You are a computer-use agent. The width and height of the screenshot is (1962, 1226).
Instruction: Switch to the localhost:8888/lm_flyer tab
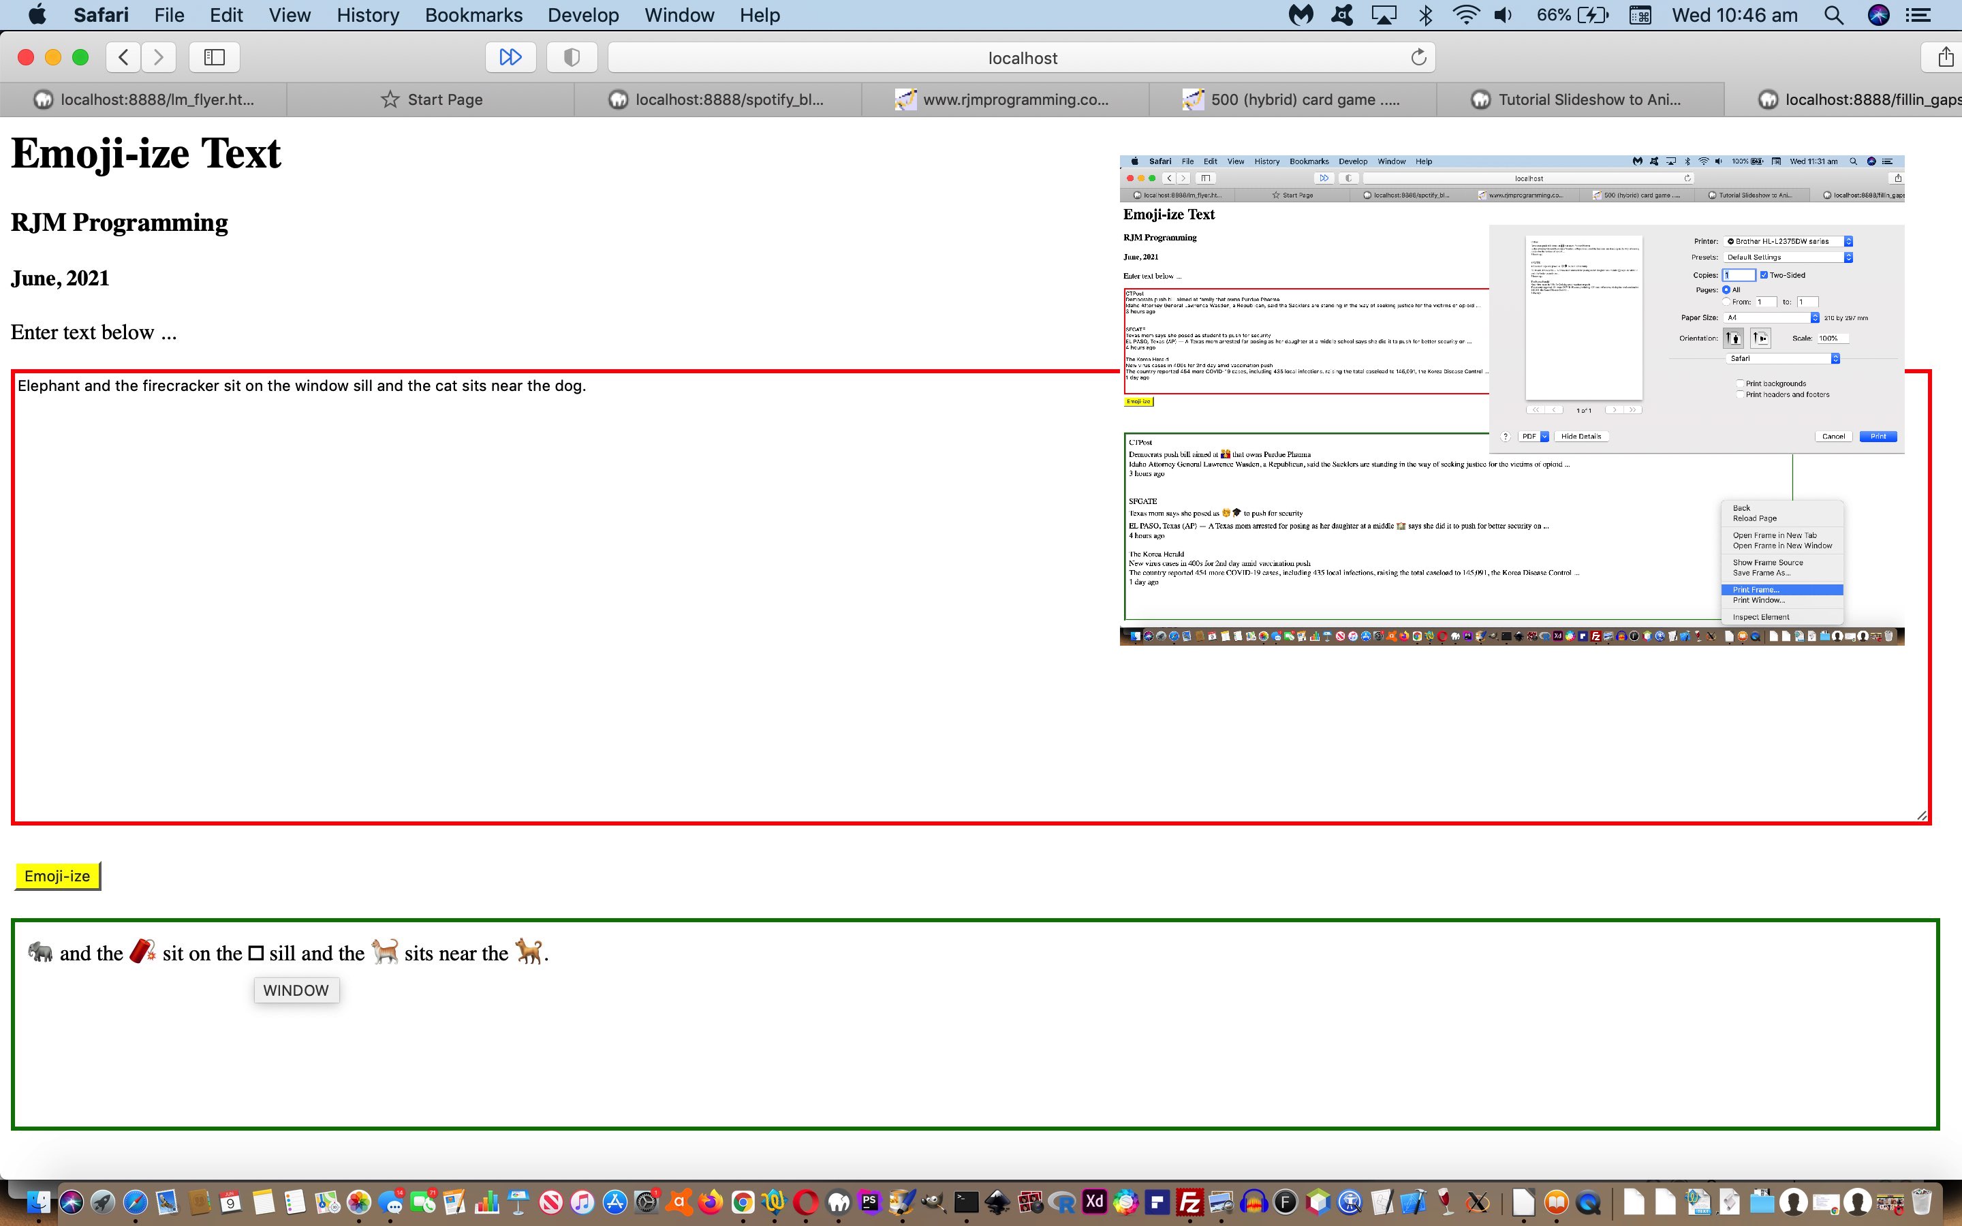coord(144,99)
